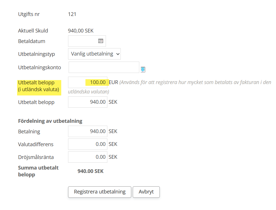Click the Utbetalningstyp label

tap(36, 54)
